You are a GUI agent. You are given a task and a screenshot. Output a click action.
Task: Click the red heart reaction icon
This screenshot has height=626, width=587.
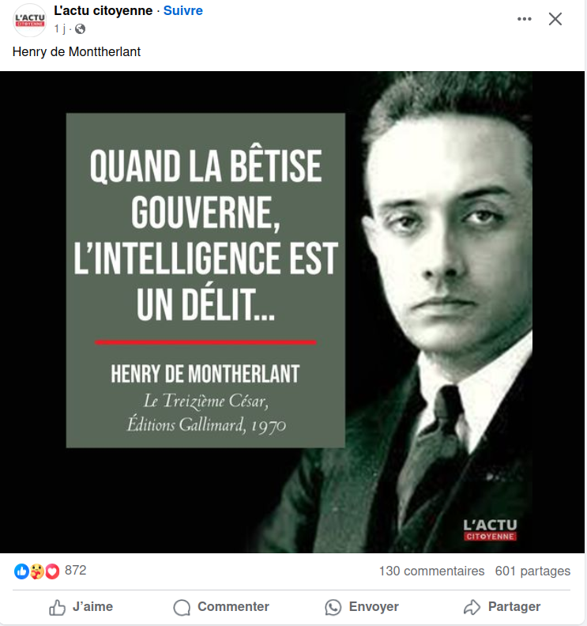52,571
